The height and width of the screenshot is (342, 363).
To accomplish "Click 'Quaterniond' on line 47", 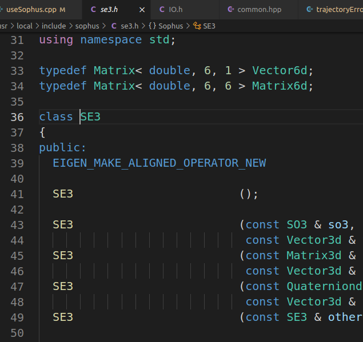I will 324,286.
